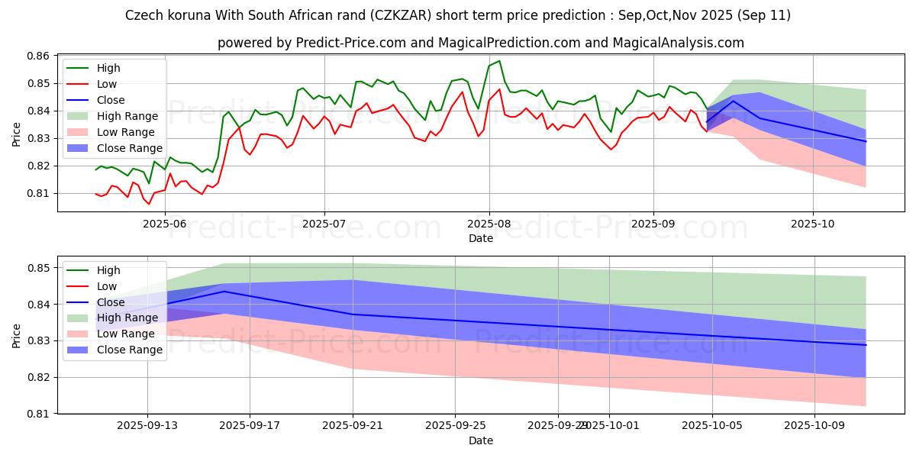This screenshot has height=458, width=916.
Task: Click the Close Range blue swatch in top legend
Action: click(79, 148)
